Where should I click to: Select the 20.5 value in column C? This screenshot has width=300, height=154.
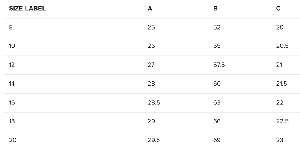282,46
